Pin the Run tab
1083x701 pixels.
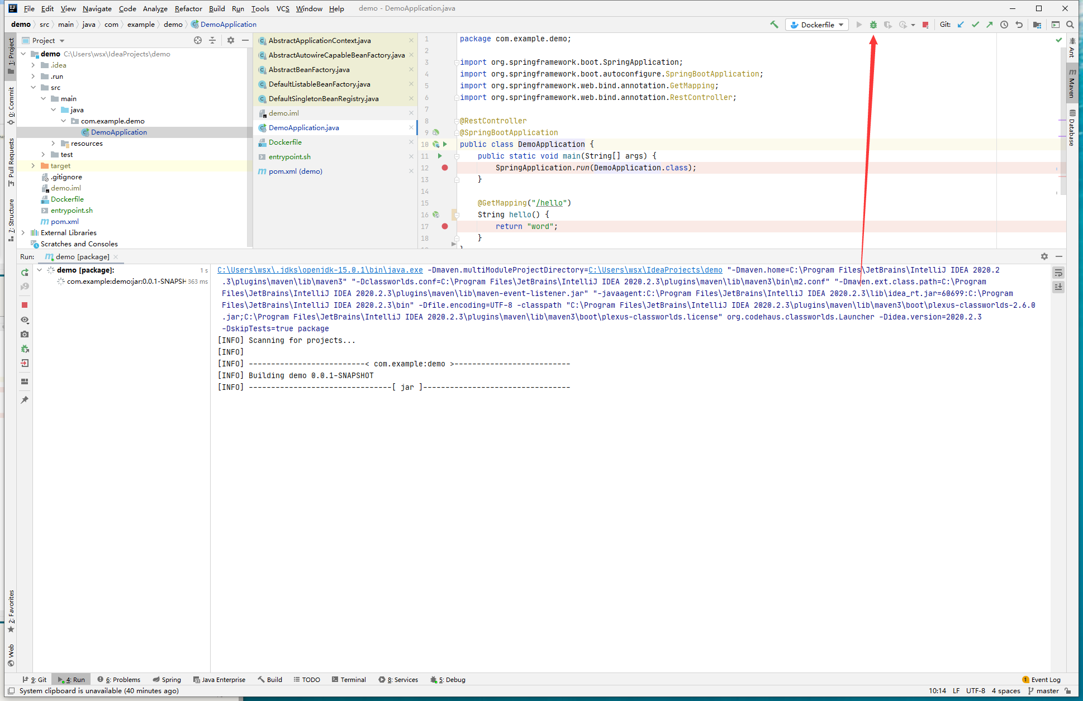pos(25,400)
